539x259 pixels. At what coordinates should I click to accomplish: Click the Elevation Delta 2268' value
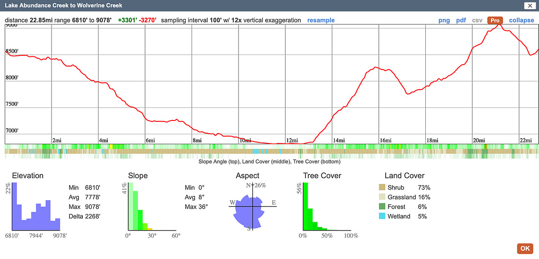pos(93,216)
